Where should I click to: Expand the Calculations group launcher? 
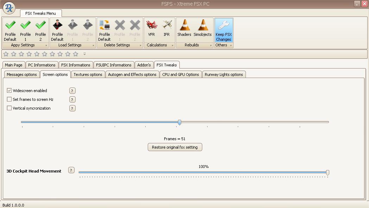172,45
